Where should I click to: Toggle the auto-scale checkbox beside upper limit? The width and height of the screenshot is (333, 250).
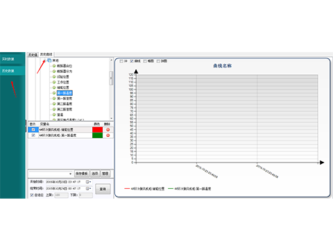pyautogui.click(x=32, y=195)
